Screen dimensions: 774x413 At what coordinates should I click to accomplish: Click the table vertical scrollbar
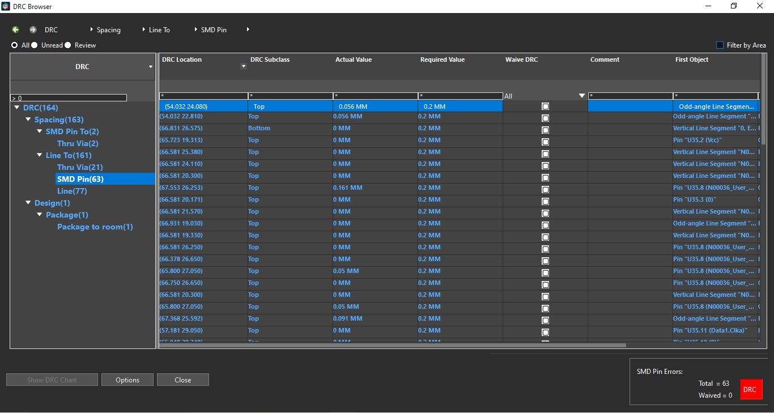click(x=763, y=99)
